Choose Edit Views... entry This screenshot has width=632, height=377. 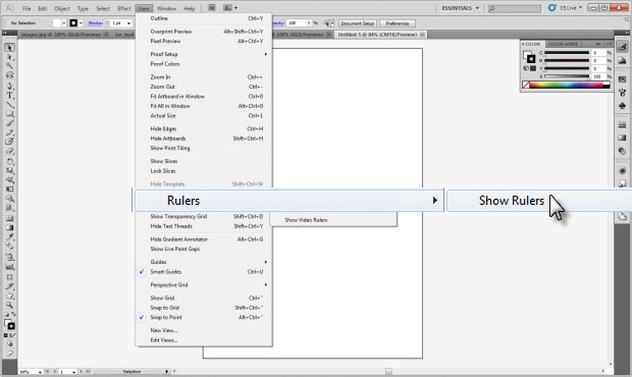click(204, 340)
